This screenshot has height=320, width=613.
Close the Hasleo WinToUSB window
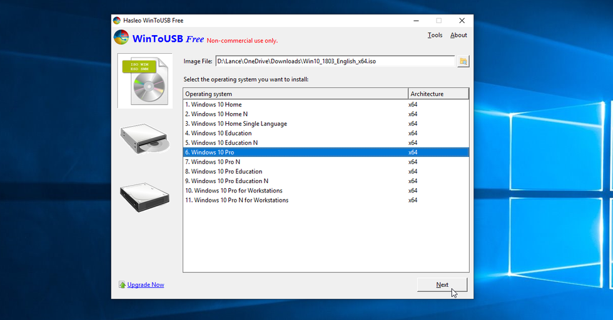pos(462,21)
